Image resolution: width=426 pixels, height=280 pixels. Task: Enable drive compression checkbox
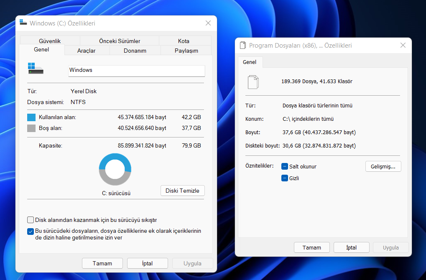tap(31, 220)
